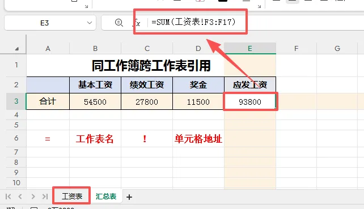Go to last sheet navigation arrow
This screenshot has height=209, width=364.
pos(45,197)
